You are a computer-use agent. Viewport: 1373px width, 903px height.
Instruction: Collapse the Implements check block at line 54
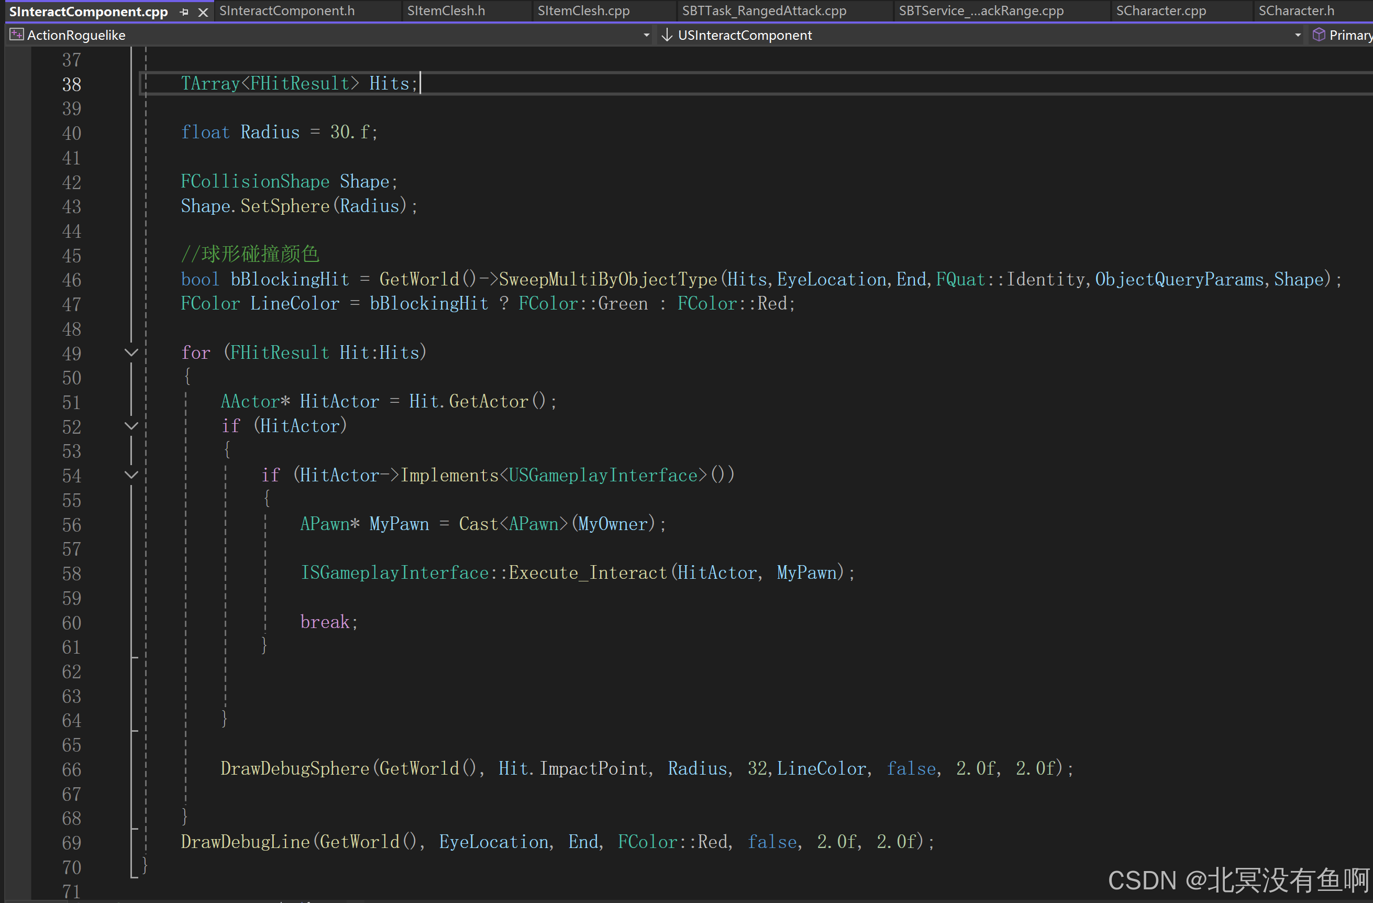coord(131,475)
